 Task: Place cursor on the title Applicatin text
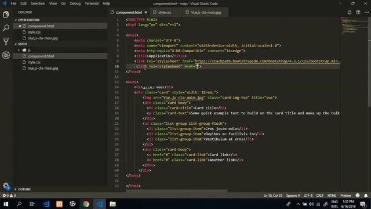159,56
